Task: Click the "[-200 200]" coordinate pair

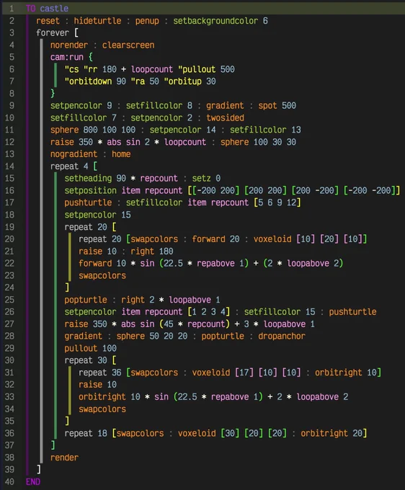Action: [215, 191]
